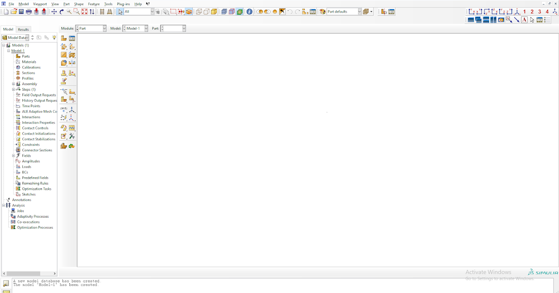Viewport: 559px width, 293px height.
Task: Select Jobs under the Analysis tree
Action: tap(20, 210)
